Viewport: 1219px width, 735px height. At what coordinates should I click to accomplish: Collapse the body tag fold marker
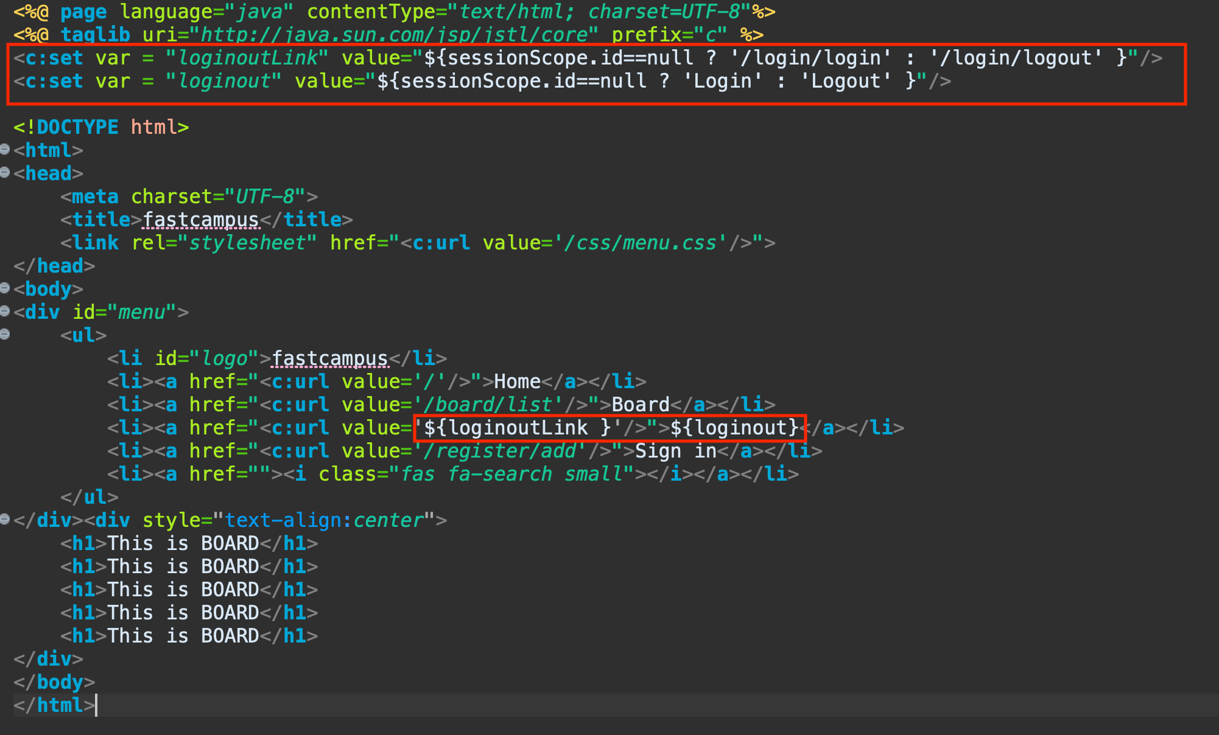(x=5, y=288)
